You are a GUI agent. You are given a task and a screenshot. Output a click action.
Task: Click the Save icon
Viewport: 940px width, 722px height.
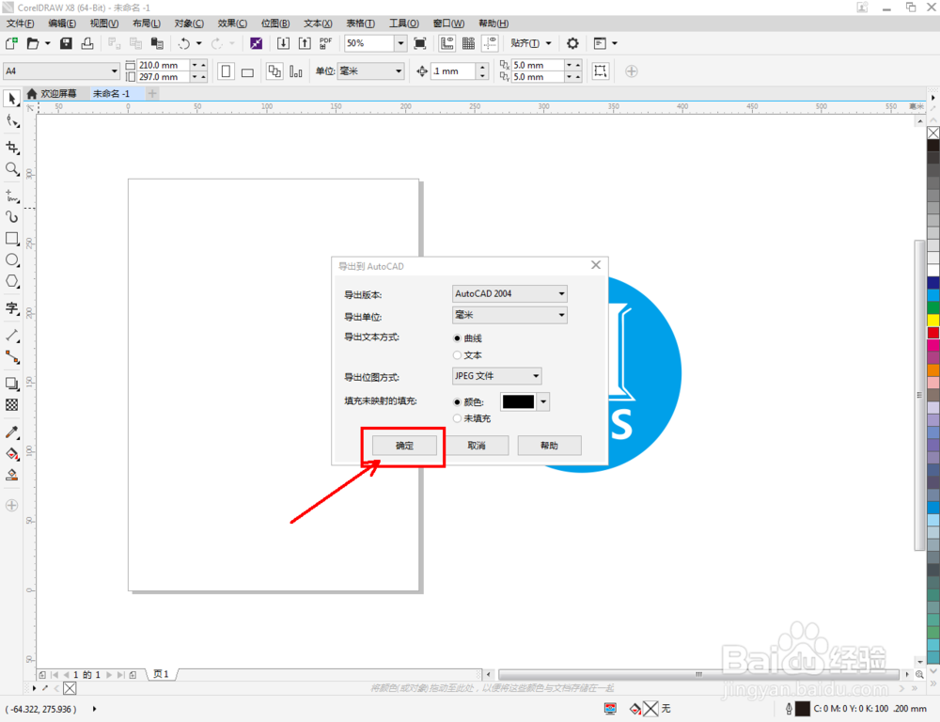[66, 43]
